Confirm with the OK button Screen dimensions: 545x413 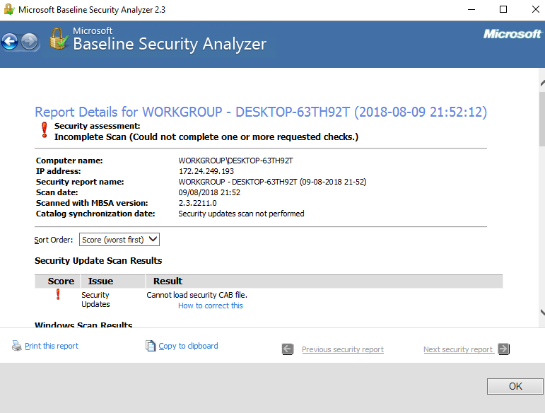tap(515, 386)
